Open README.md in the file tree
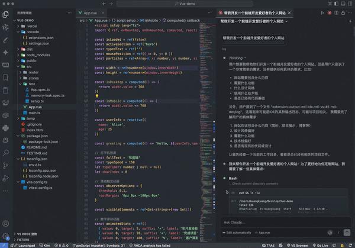This screenshot has height=248, width=355. click(37, 147)
